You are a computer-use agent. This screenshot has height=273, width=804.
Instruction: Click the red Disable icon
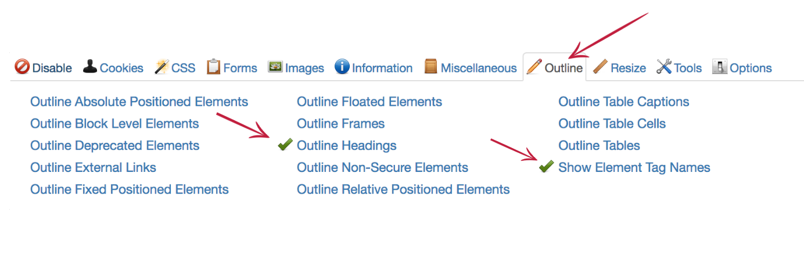pyautogui.click(x=22, y=67)
